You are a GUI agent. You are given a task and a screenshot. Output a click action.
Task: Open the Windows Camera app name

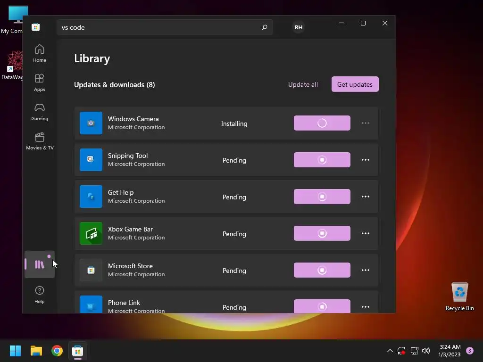(133, 119)
